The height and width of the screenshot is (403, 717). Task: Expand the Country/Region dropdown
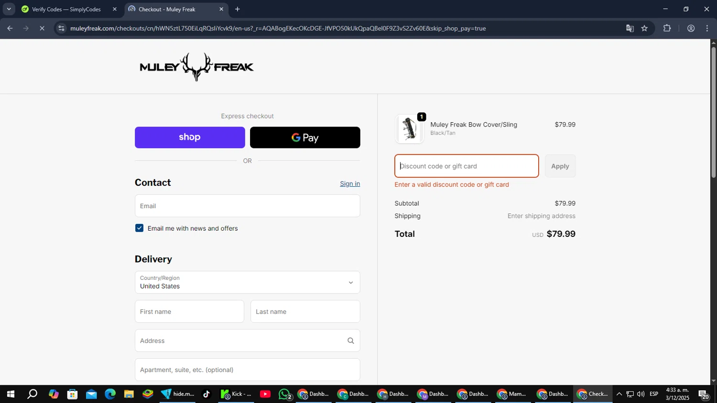[247, 282]
